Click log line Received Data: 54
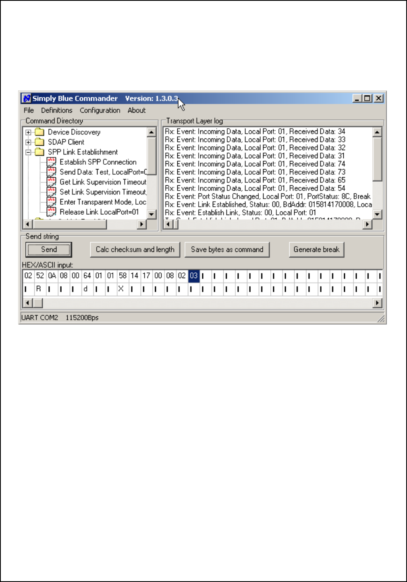Viewport: 407px width, 582px height. pos(255,188)
